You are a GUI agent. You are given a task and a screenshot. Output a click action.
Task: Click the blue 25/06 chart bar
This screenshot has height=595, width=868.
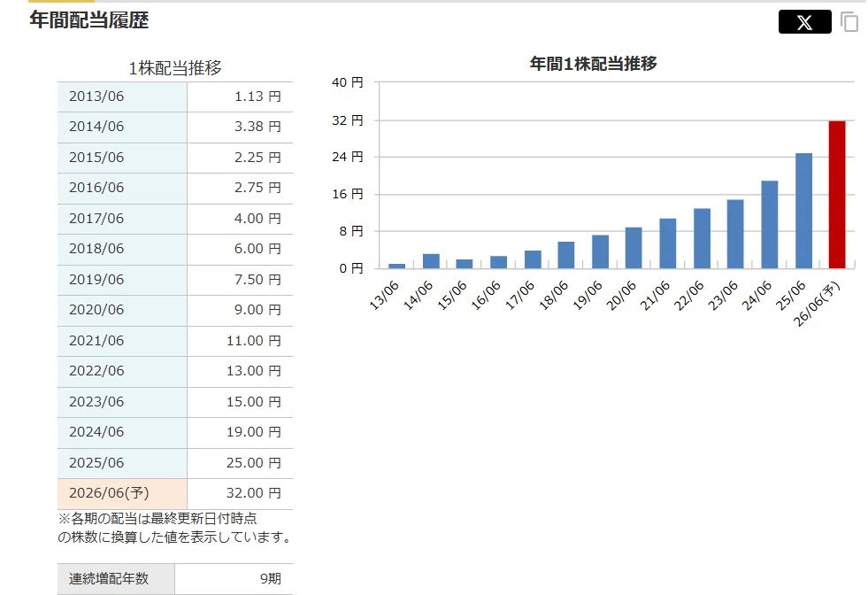[803, 211]
